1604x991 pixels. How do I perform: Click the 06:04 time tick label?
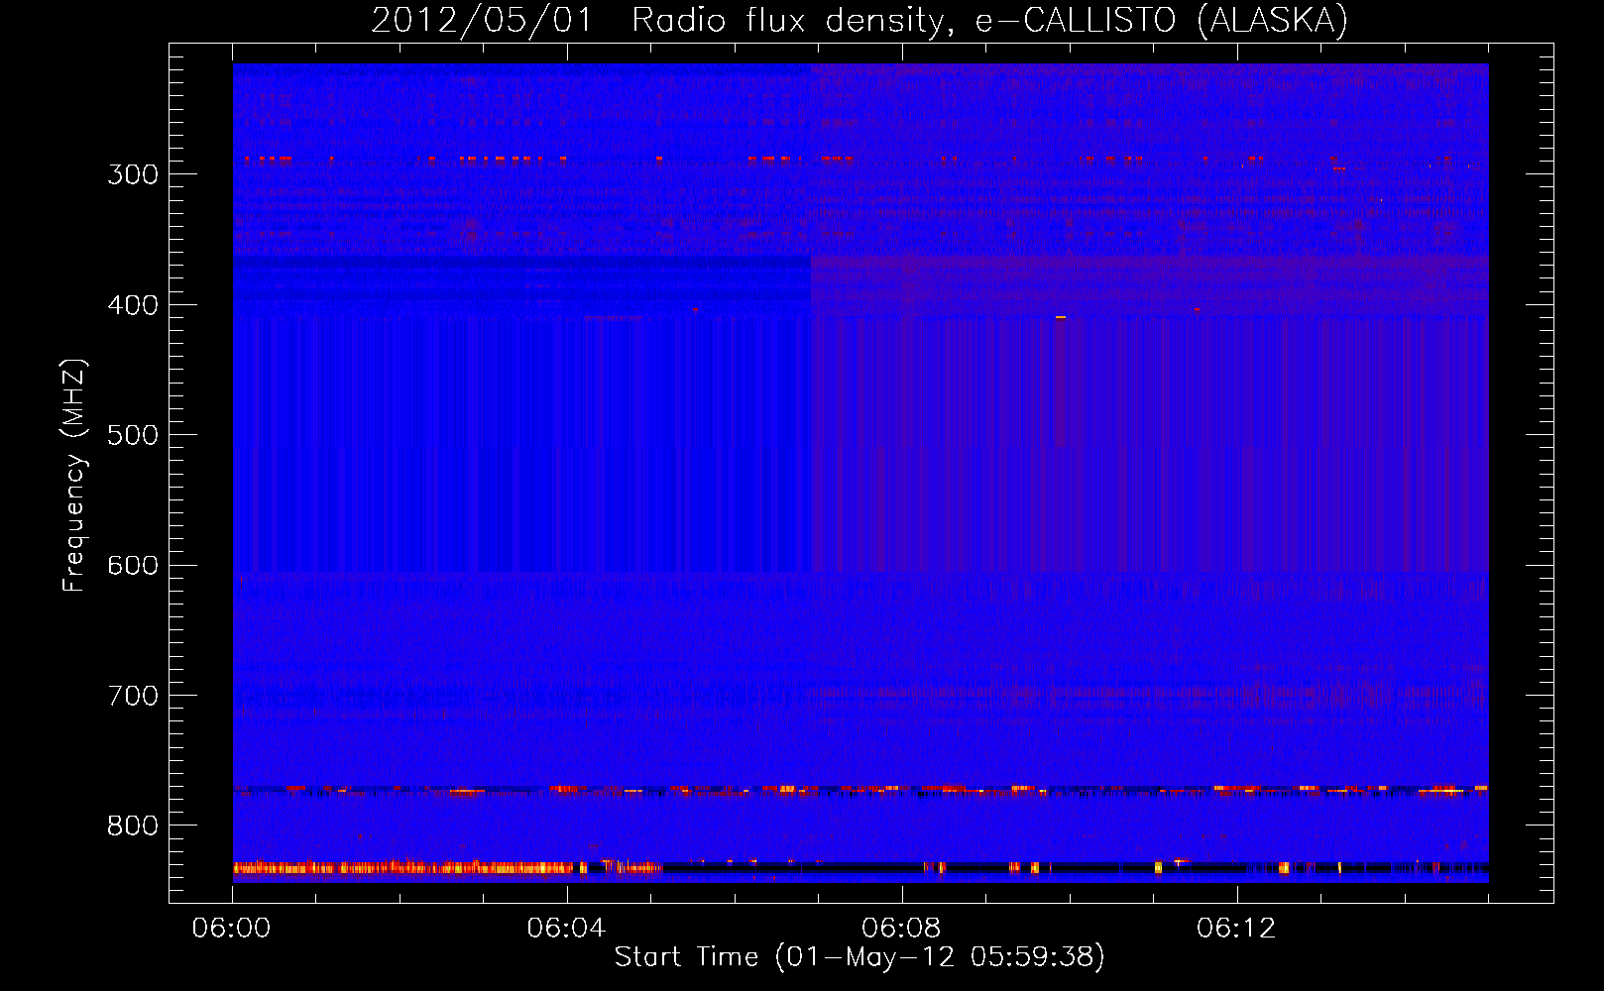point(566,929)
